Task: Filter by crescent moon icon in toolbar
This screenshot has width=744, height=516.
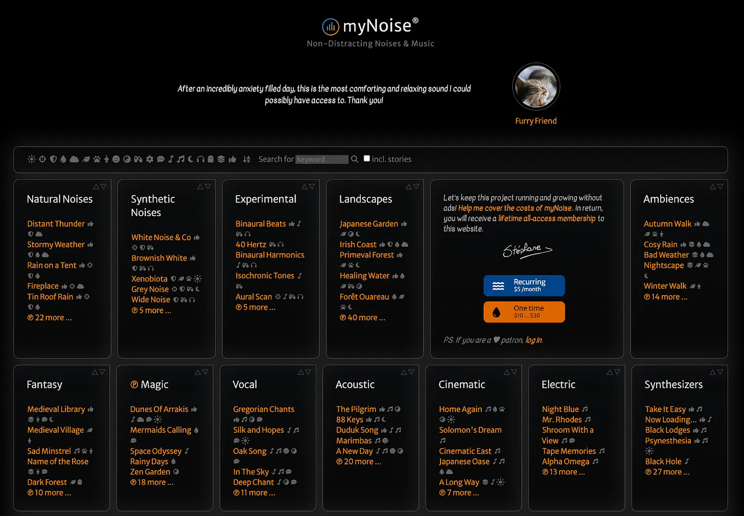Action: tap(191, 159)
